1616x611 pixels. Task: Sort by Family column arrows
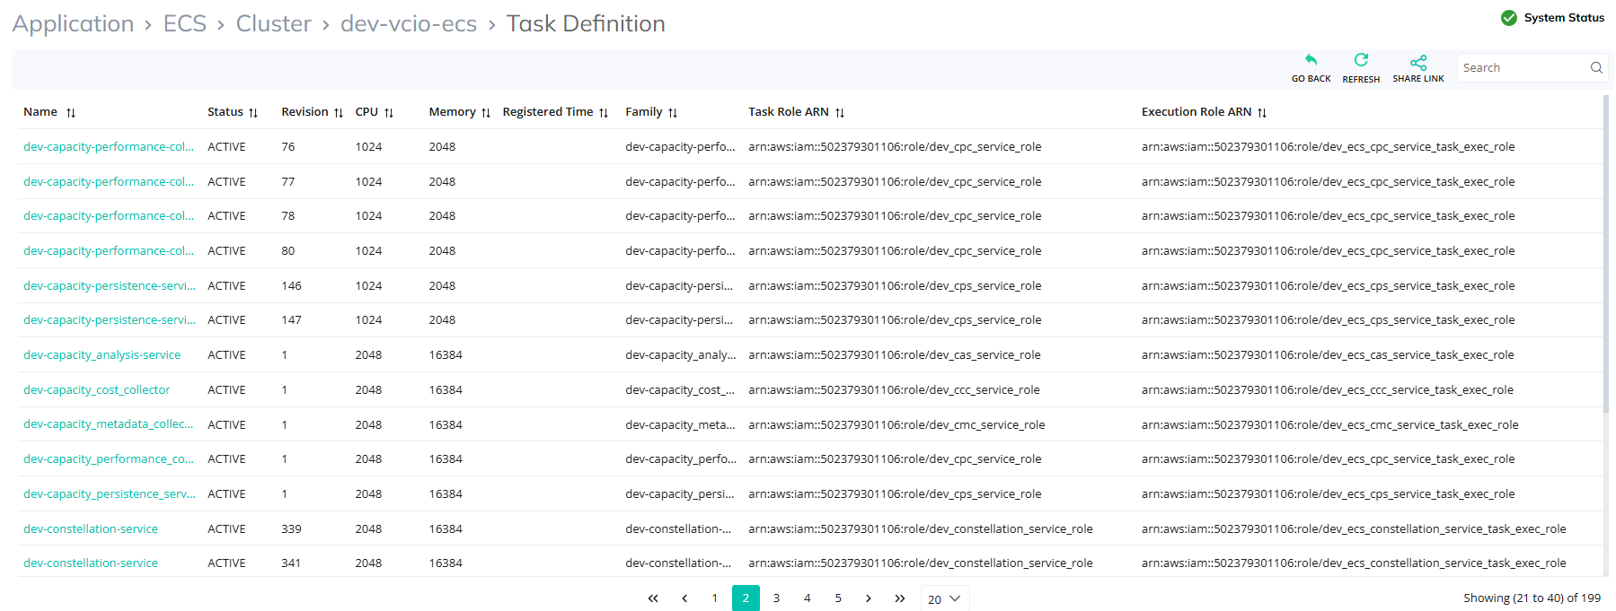673,113
